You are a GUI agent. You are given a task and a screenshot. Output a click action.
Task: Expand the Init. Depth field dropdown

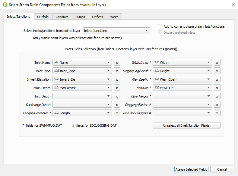point(82,96)
